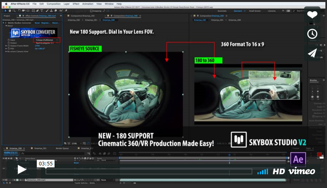Select the Clone Stamp tool
The width and height of the screenshot is (327, 188).
(51, 10)
